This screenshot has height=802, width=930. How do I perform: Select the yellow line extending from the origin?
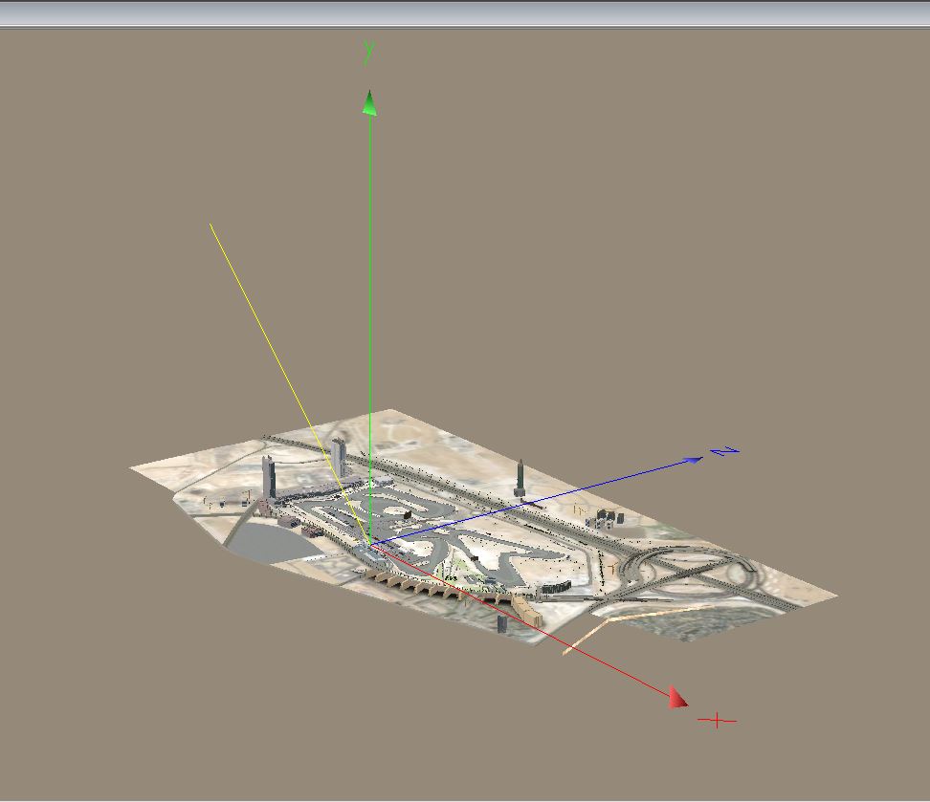290,384
